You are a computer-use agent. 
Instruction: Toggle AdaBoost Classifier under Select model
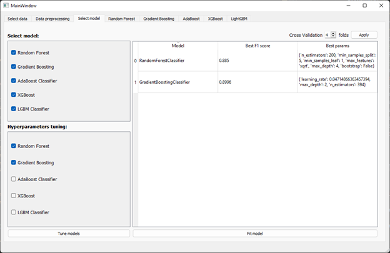pyautogui.click(x=14, y=81)
